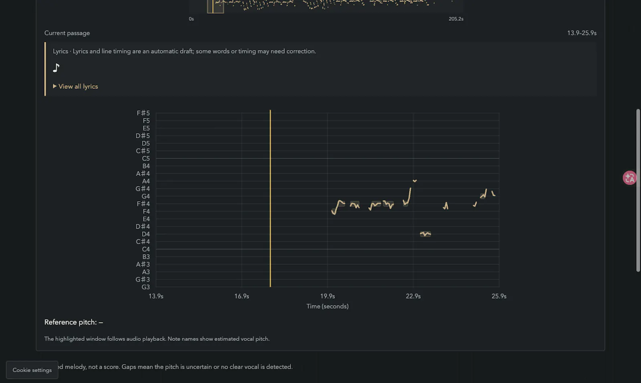Click the "Current passage" label
The image size is (641, 383).
pos(67,33)
